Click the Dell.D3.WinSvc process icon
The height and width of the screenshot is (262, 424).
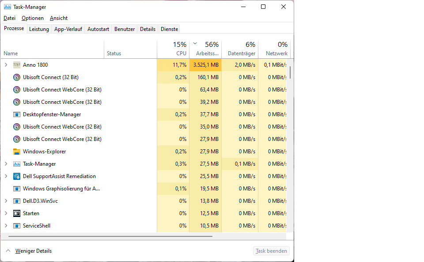(x=17, y=201)
